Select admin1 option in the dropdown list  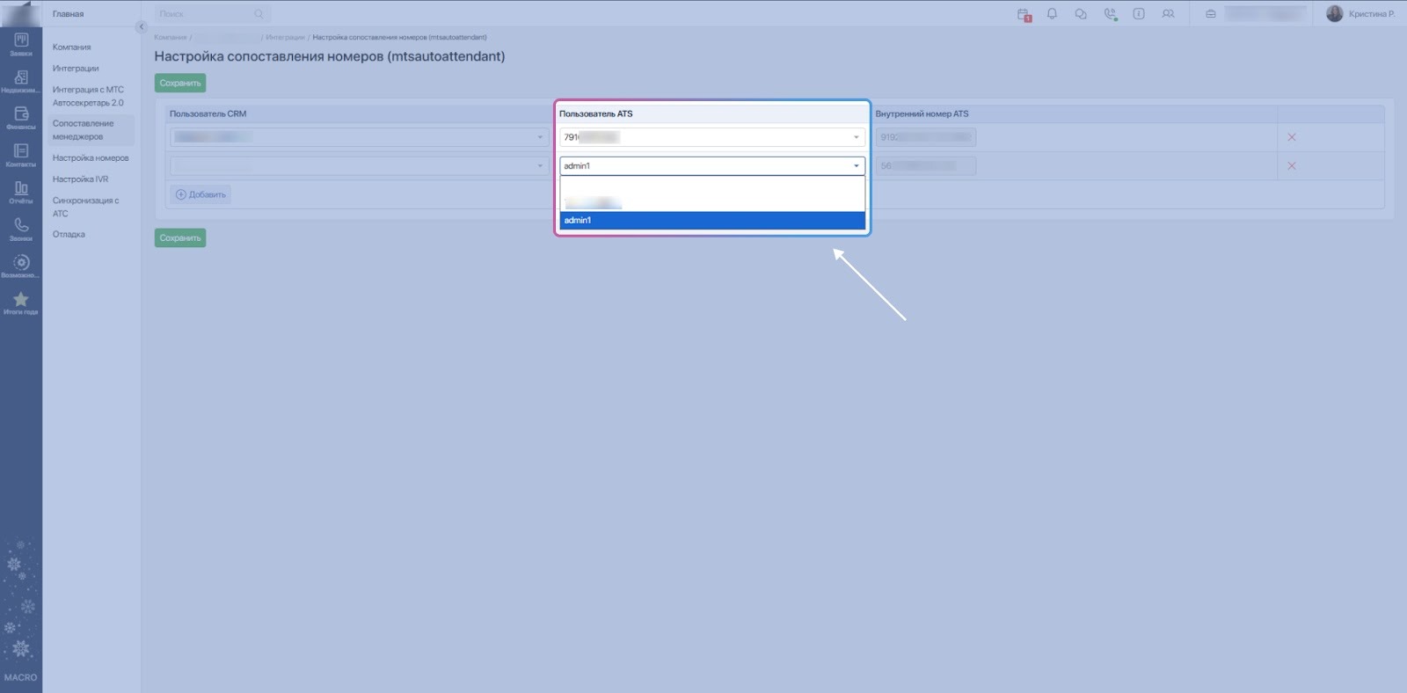pos(711,221)
